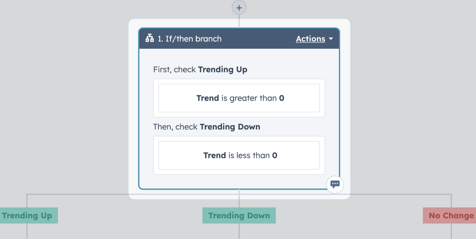Click the 'First, check Trending Up' heading
476x239 pixels.
coord(200,69)
